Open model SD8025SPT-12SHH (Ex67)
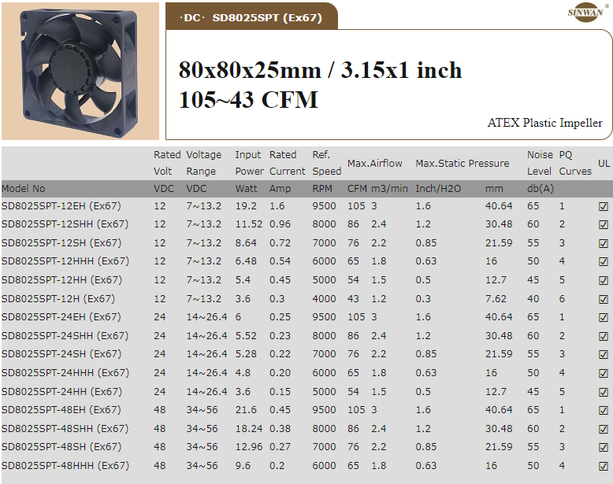The height and width of the screenshot is (484, 613). click(x=65, y=224)
